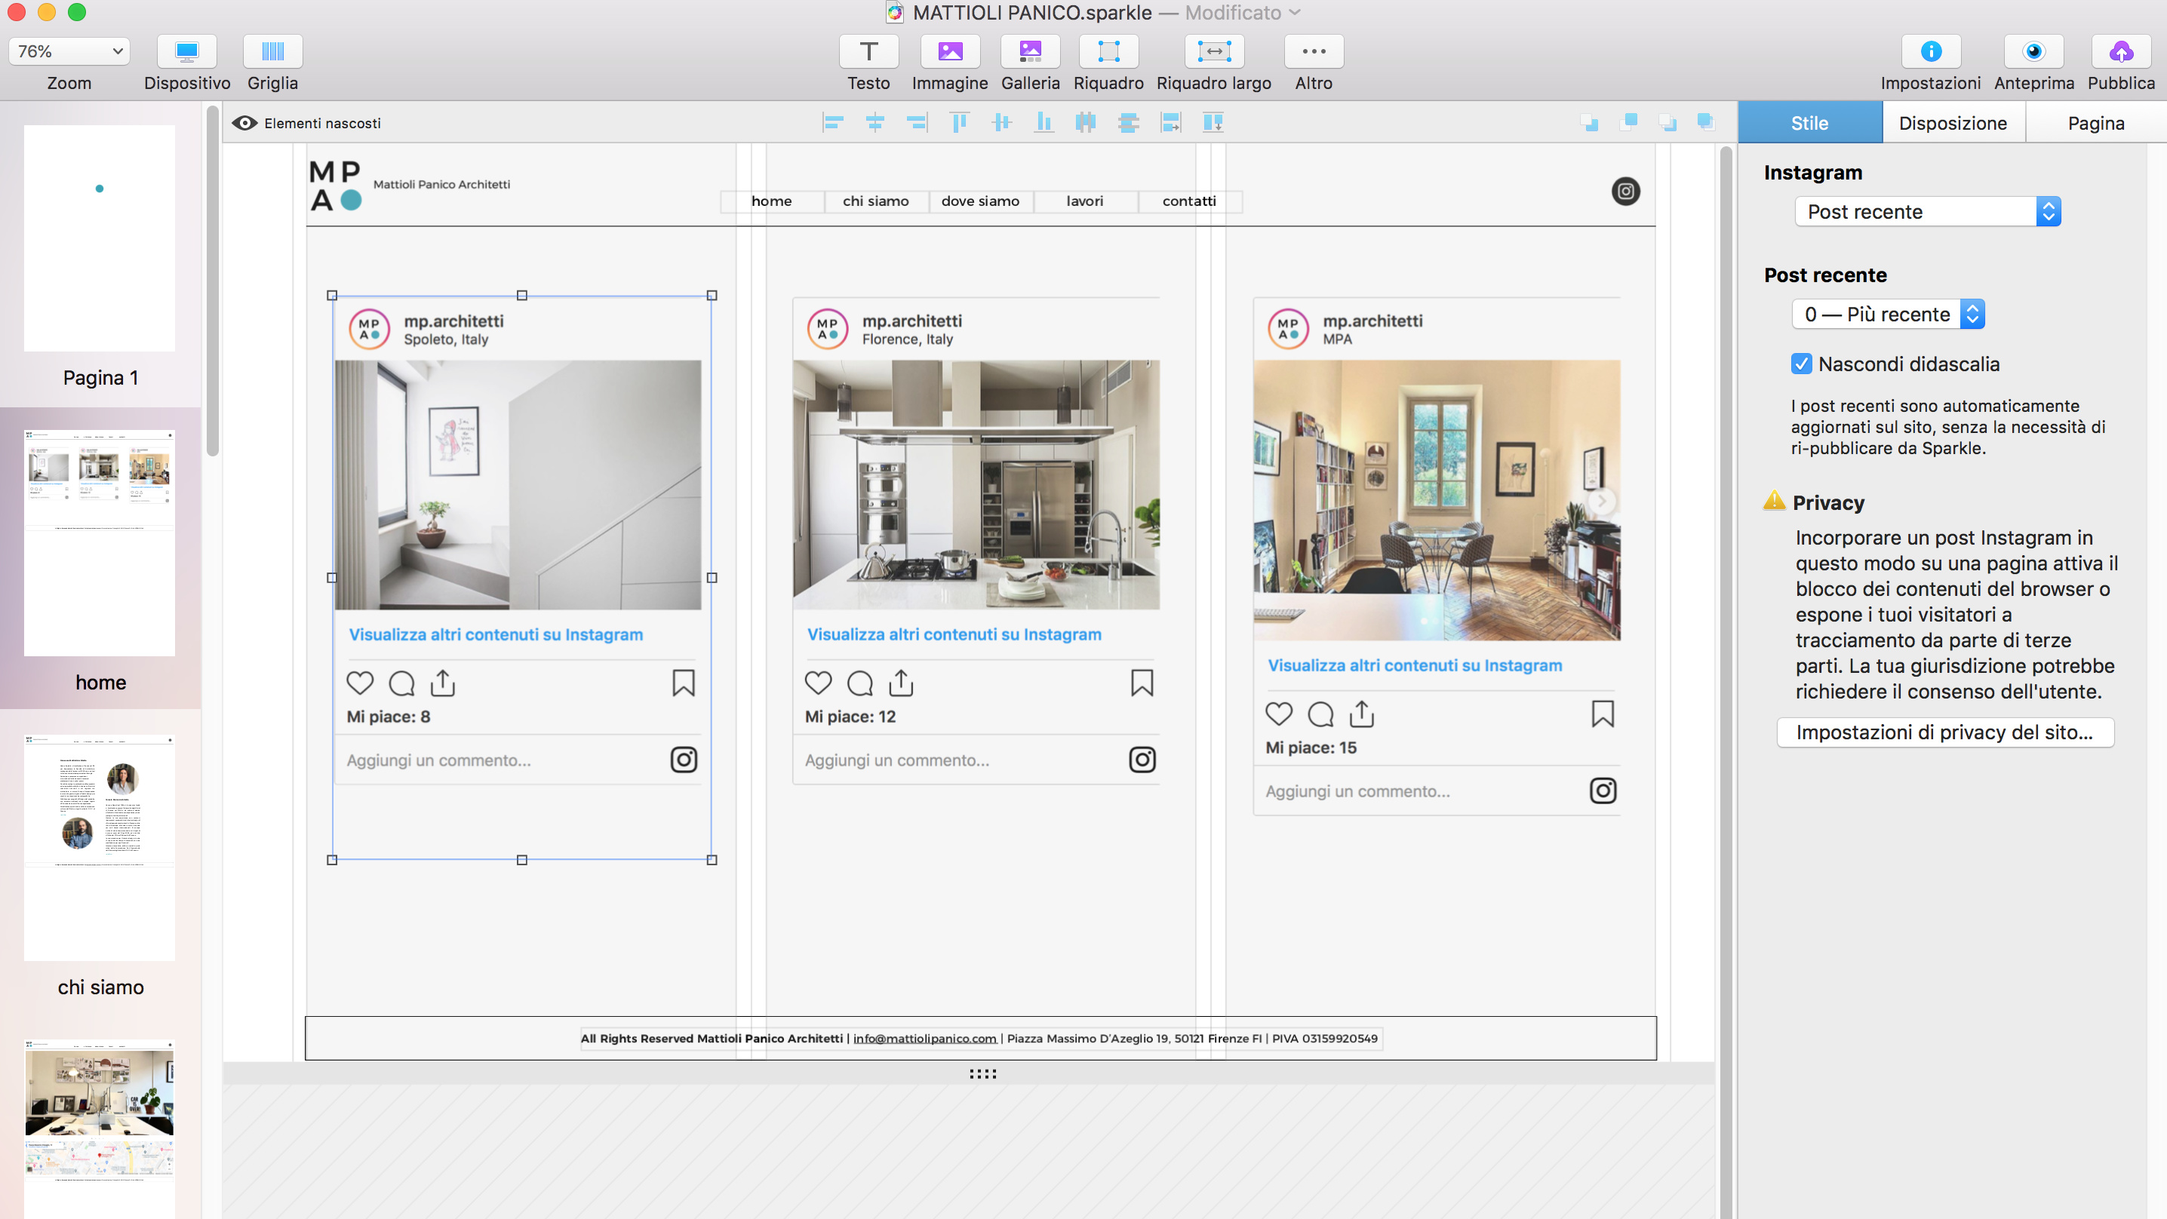Align selected elements to the bottom
This screenshot has width=2167, height=1219.
coord(1043,123)
